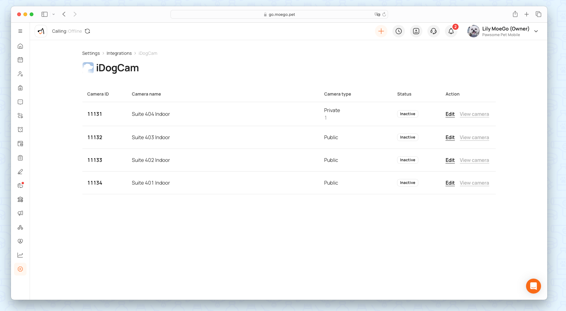This screenshot has height=311, width=566.
Task: Open the notifications bell with badge
Action: click(451, 31)
